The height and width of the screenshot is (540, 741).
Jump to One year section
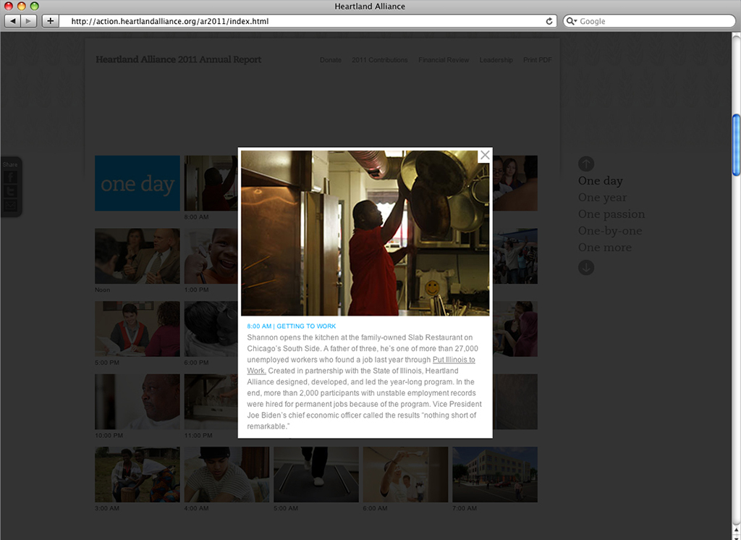pos(603,197)
